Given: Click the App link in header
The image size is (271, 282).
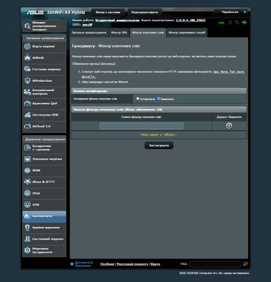Looking at the screenshot, I should coord(221,23).
